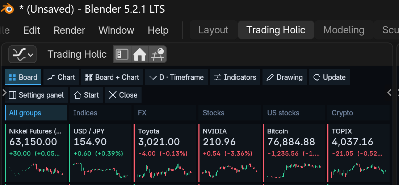Open the Window menu
Viewport: 399px width, 185px height.
click(x=116, y=30)
